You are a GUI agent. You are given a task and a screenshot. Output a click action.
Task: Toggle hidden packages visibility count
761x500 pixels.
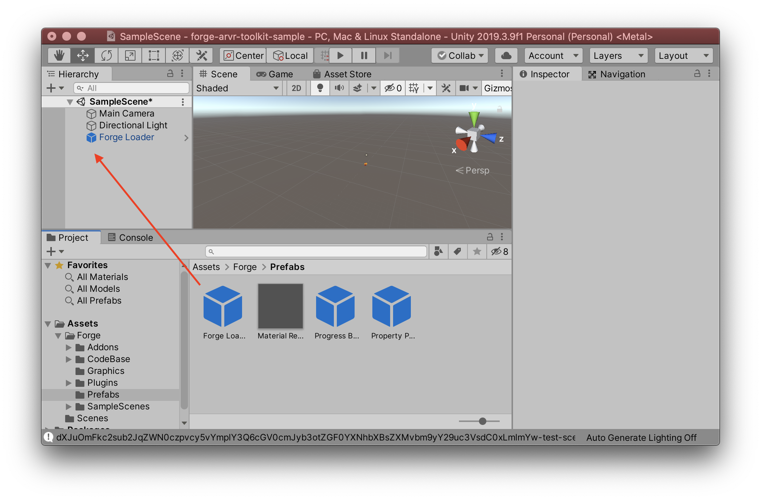click(500, 251)
